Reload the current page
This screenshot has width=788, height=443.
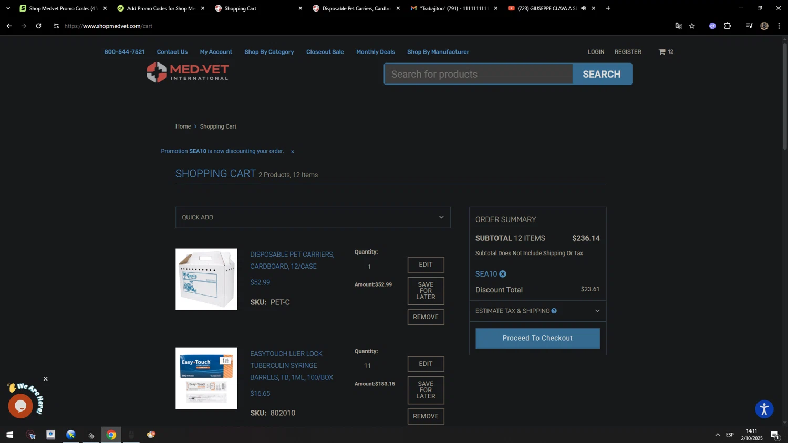38,26
